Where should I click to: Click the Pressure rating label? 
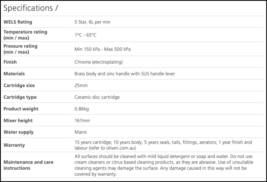click(20, 49)
